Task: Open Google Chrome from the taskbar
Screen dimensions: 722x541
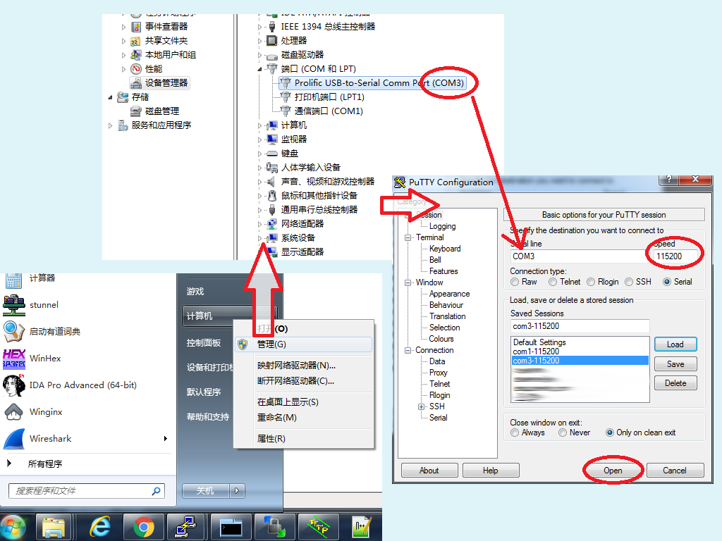Action: (144, 527)
